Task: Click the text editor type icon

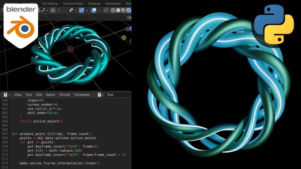Action: pos(5,95)
